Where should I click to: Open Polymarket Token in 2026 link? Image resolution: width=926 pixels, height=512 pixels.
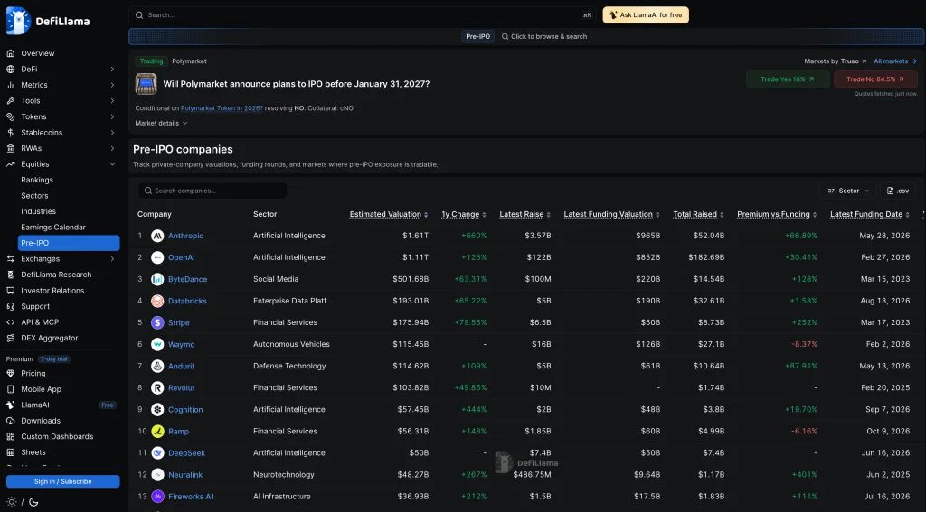click(222, 108)
